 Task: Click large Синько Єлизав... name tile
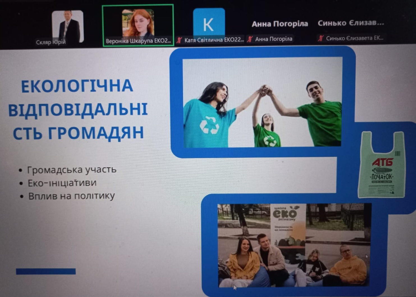(351, 23)
